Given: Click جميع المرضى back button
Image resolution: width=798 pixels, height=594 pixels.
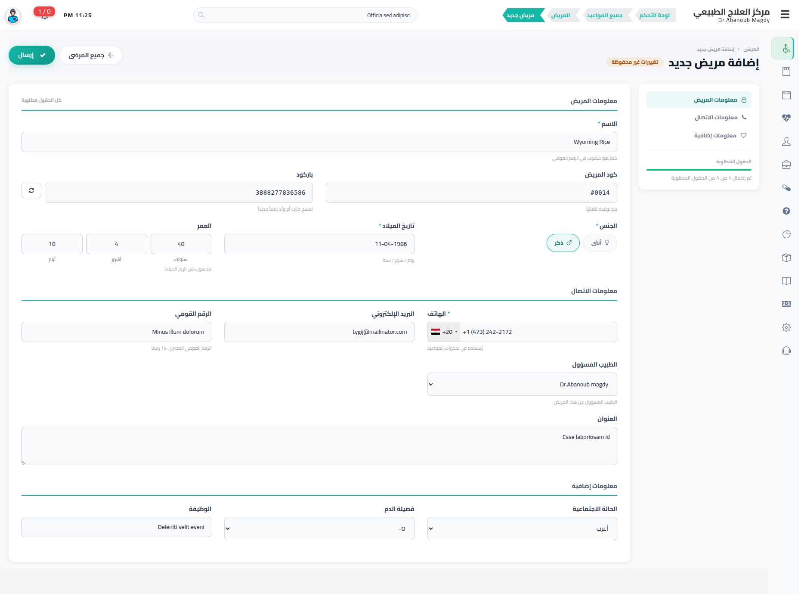Looking at the screenshot, I should [x=91, y=55].
